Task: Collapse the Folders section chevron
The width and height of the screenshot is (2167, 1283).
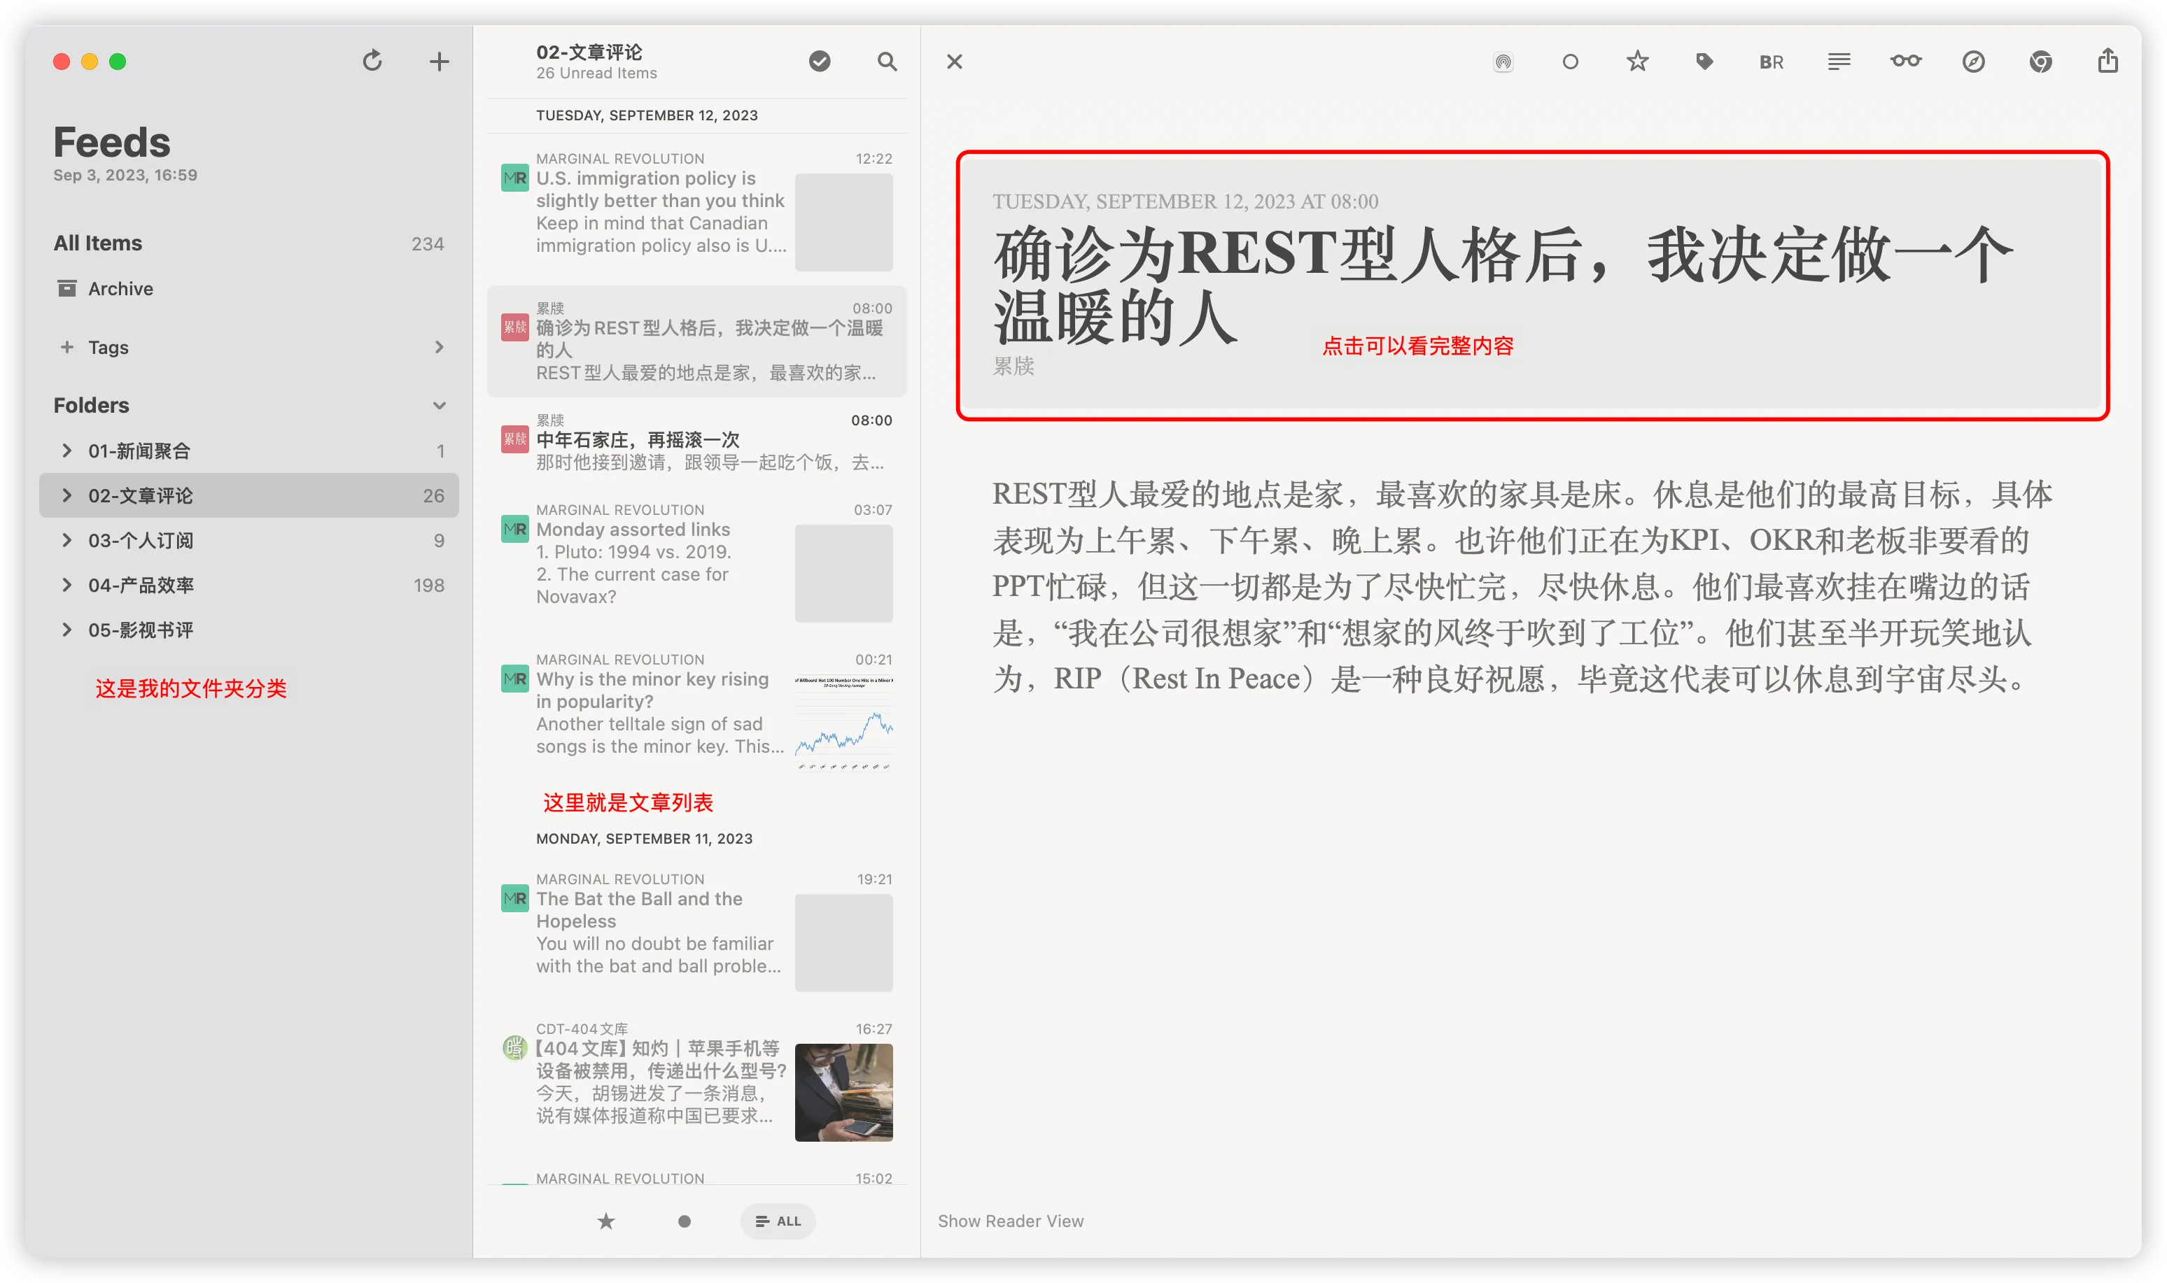Action: 440,406
